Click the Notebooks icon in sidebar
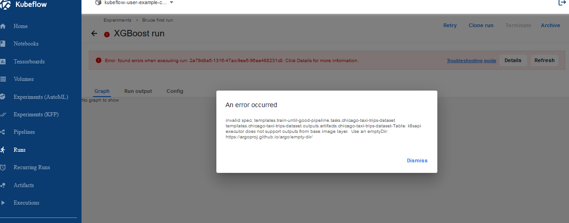This screenshot has height=223, width=569. click(2, 44)
